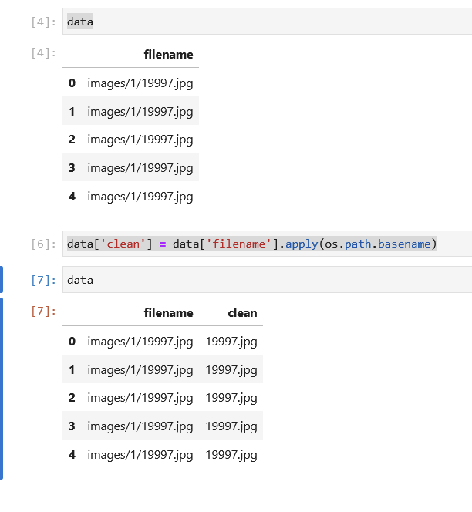472x512 pixels.
Task: Click inside the input cell [7] containing "data"
Action: point(267,280)
